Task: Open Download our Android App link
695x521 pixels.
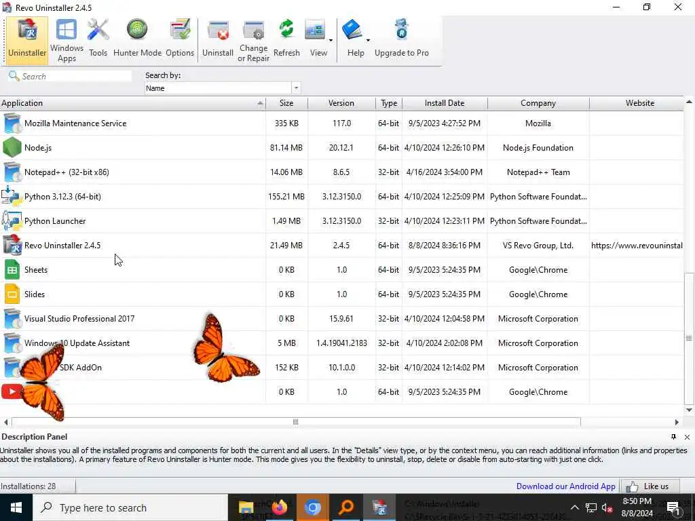Action: point(565,486)
